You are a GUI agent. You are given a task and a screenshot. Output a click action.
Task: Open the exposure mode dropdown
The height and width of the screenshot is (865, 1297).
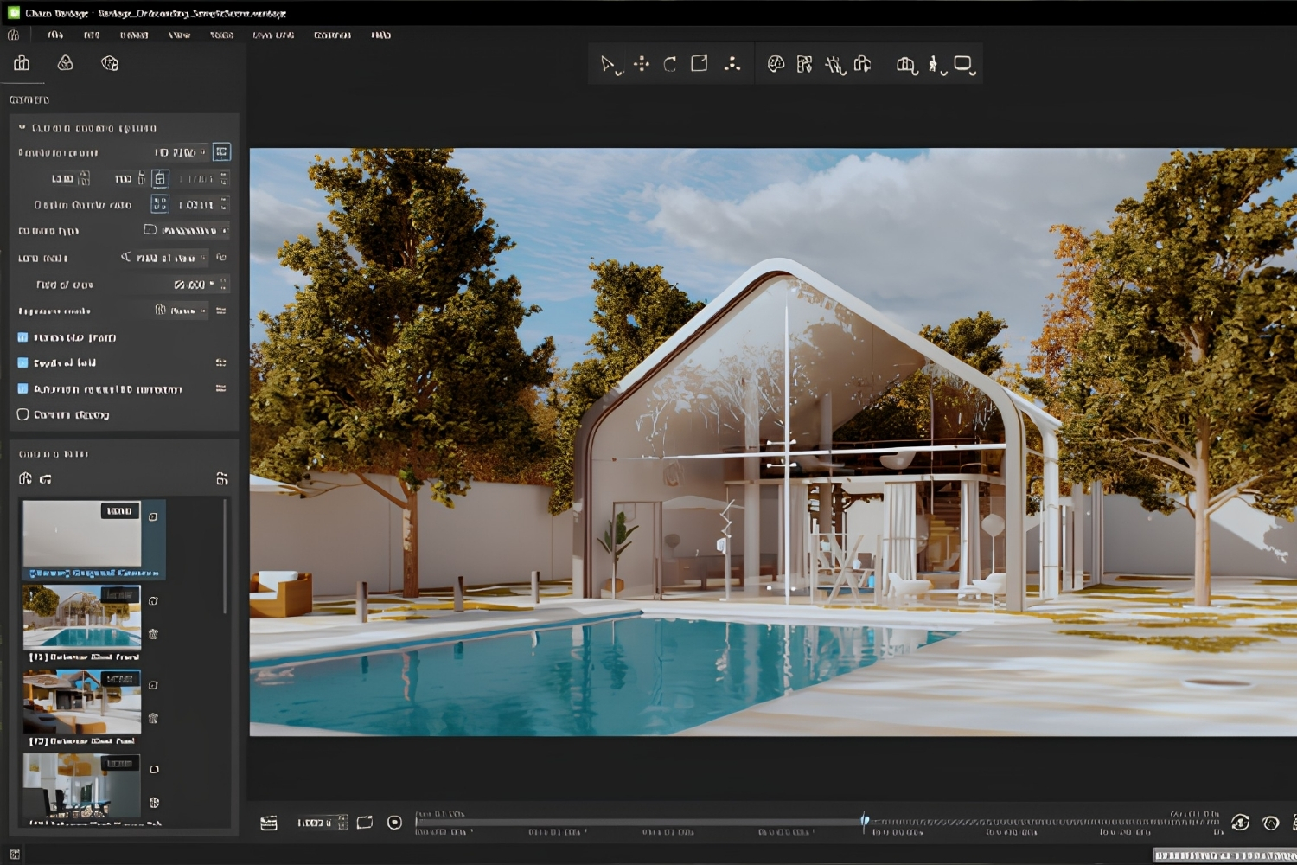pyautogui.click(x=180, y=311)
